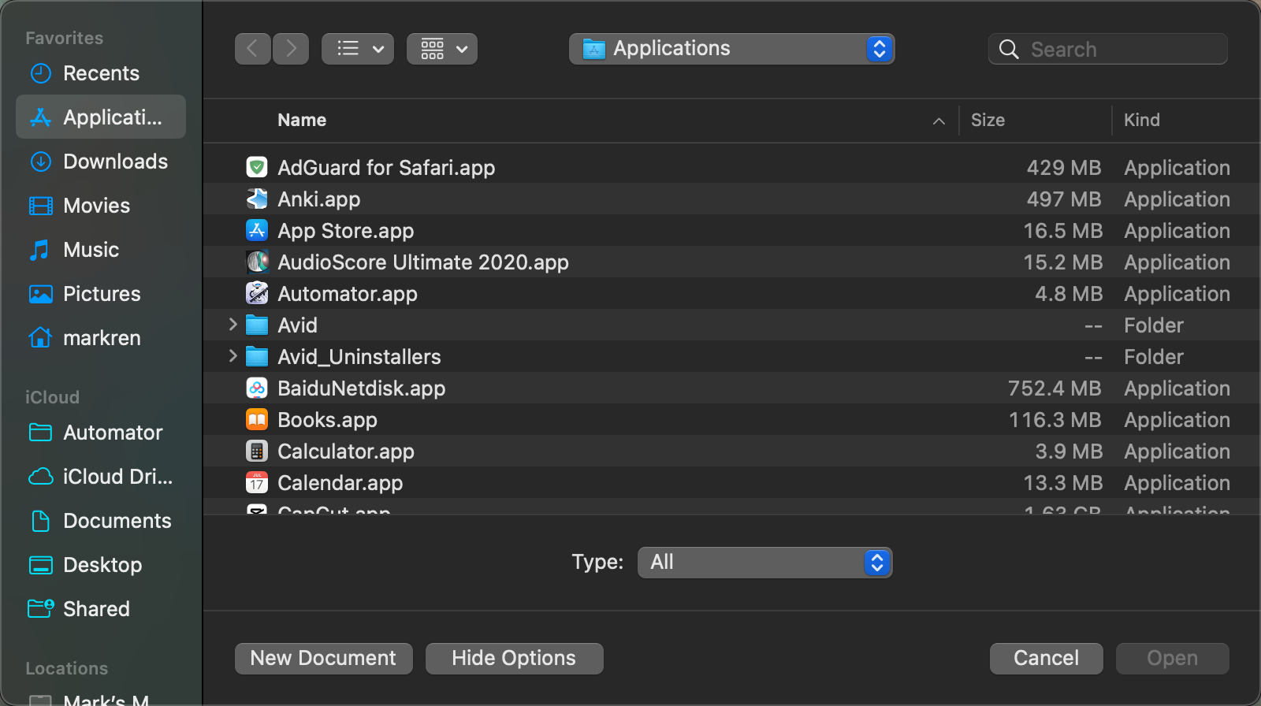Screen dimensions: 1261x706
Task: Click the Cancel button
Action: 1046,658
